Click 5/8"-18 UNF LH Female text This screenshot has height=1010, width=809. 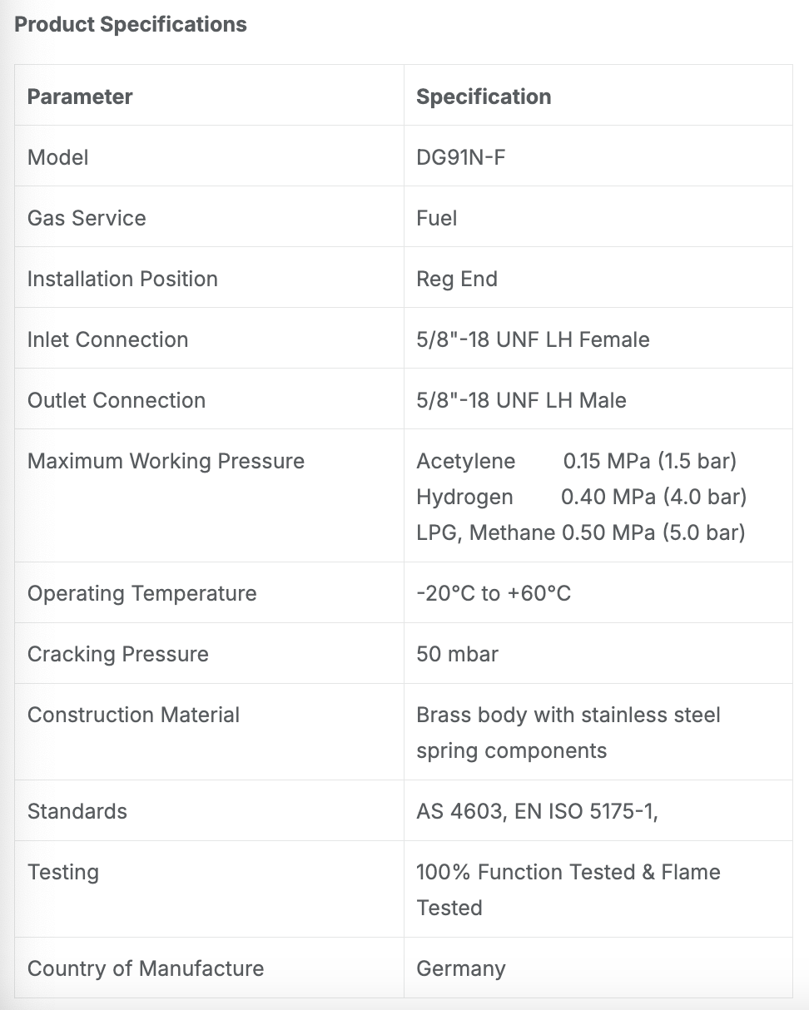533,339
